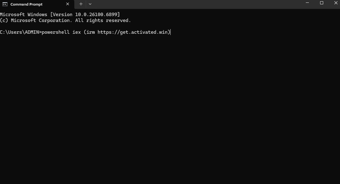
Task: Click the https://get.activated.win URL
Action: pyautogui.click(x=134, y=32)
